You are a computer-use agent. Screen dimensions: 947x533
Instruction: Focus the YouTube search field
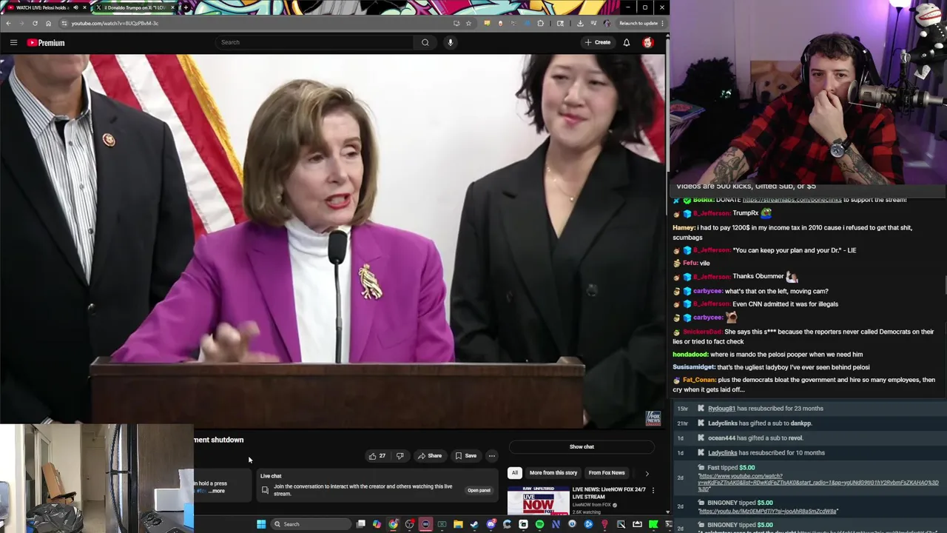click(x=314, y=42)
